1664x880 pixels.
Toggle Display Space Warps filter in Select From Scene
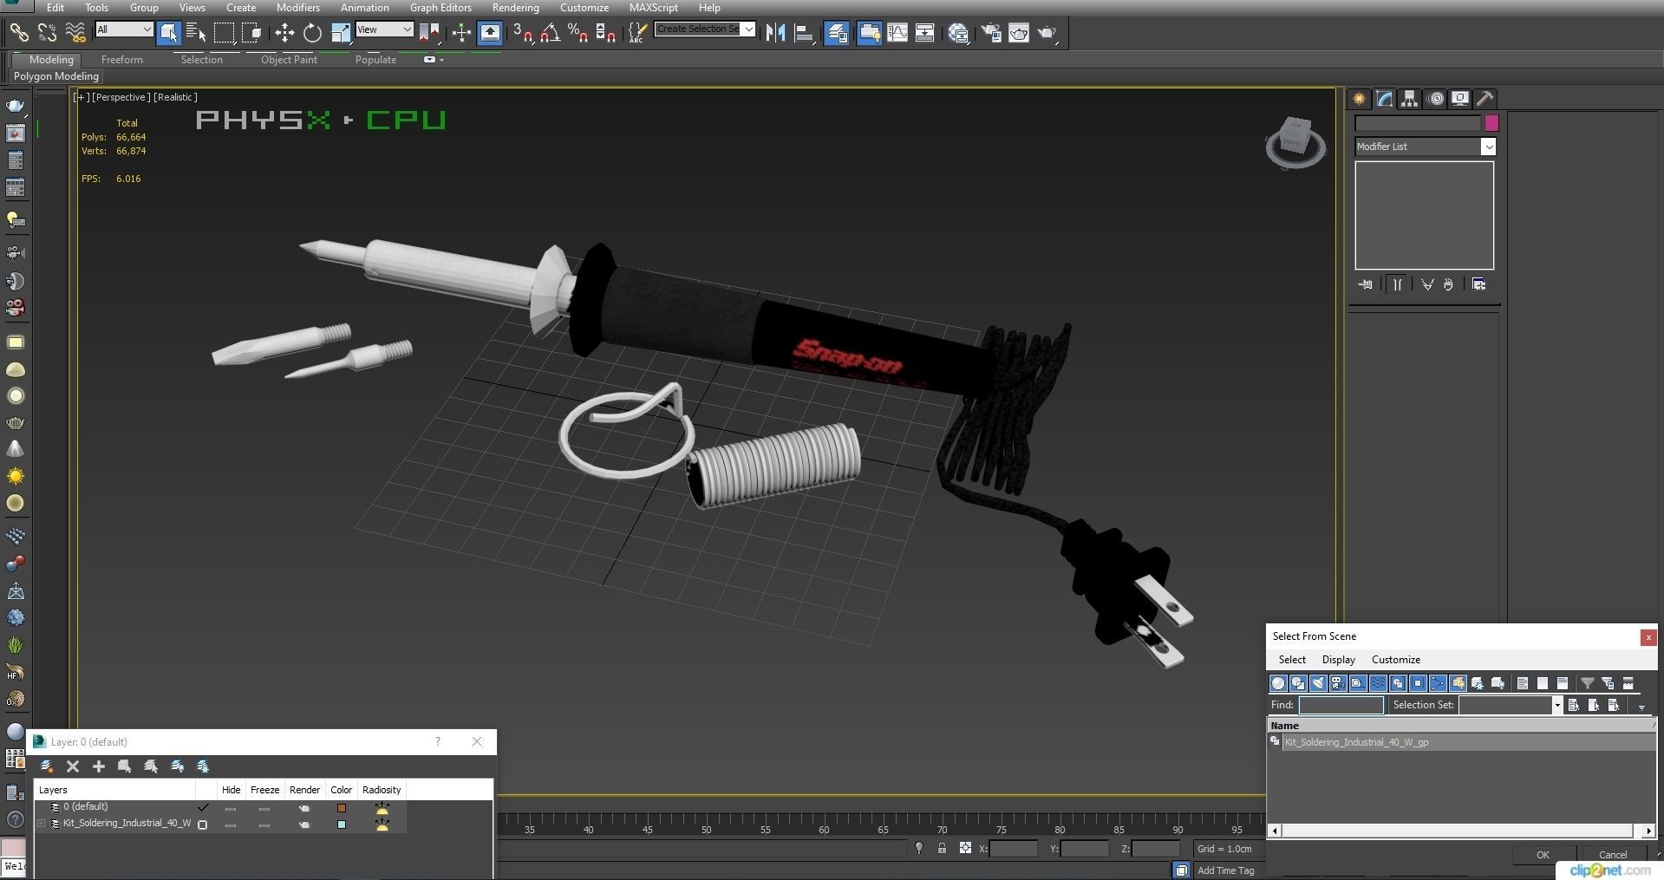pyautogui.click(x=1378, y=683)
